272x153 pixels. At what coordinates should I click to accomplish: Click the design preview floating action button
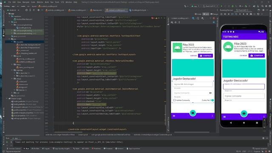(x=193, y=113)
